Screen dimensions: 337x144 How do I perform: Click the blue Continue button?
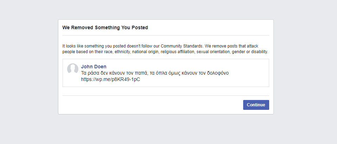[256, 105]
